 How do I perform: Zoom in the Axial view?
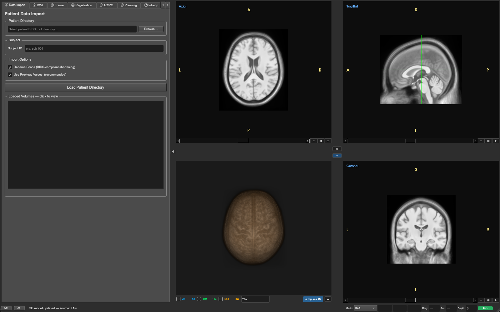point(328,141)
